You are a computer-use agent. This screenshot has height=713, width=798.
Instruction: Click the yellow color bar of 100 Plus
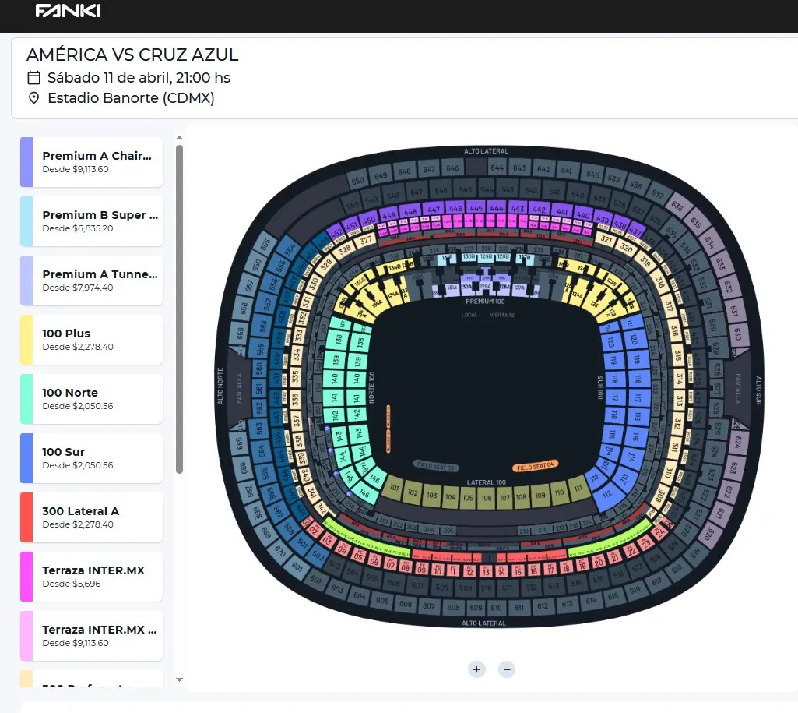[x=24, y=339]
